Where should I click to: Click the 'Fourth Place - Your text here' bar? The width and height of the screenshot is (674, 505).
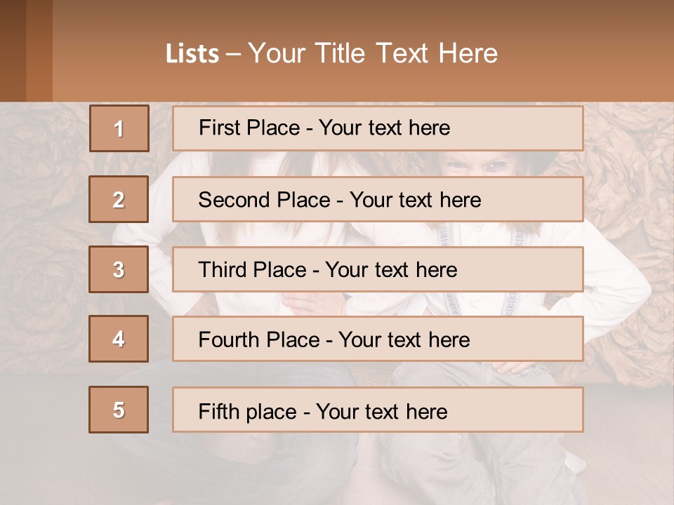pos(378,339)
